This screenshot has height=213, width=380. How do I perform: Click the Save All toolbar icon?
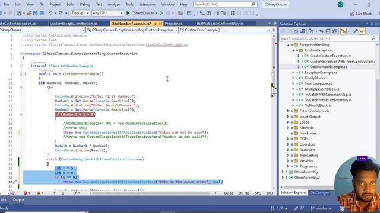point(42,13)
